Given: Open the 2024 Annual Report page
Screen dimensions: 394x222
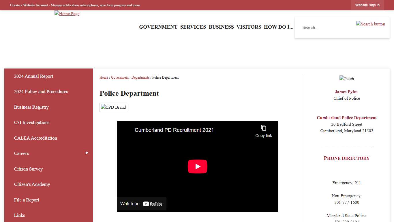Looking at the screenshot, I should click(x=34, y=76).
